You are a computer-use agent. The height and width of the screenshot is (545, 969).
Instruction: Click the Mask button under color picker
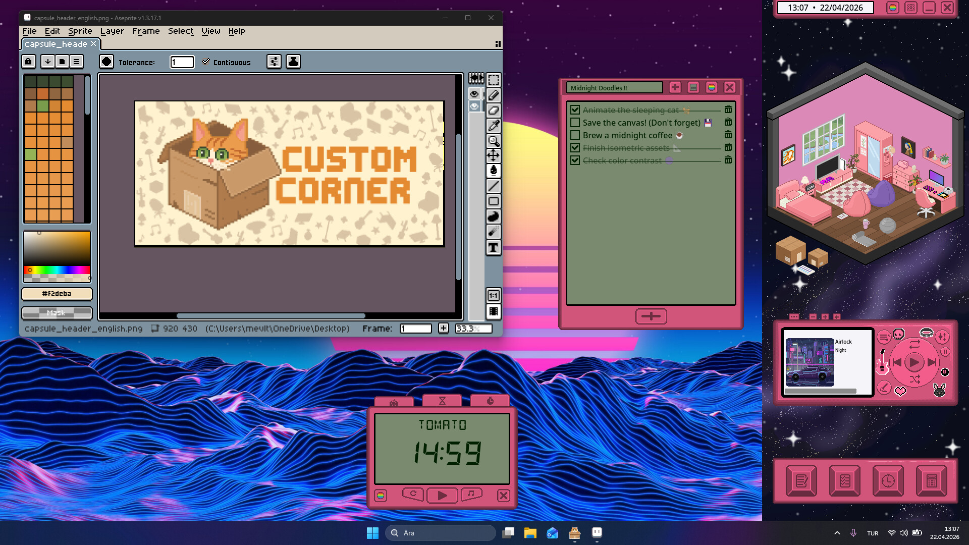[57, 313]
